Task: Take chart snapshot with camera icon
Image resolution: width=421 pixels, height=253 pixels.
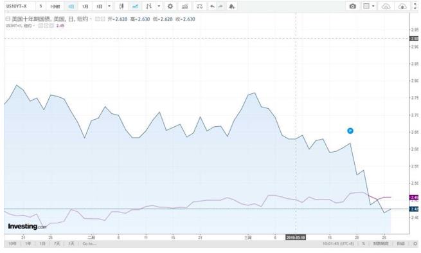Action: (352, 6)
